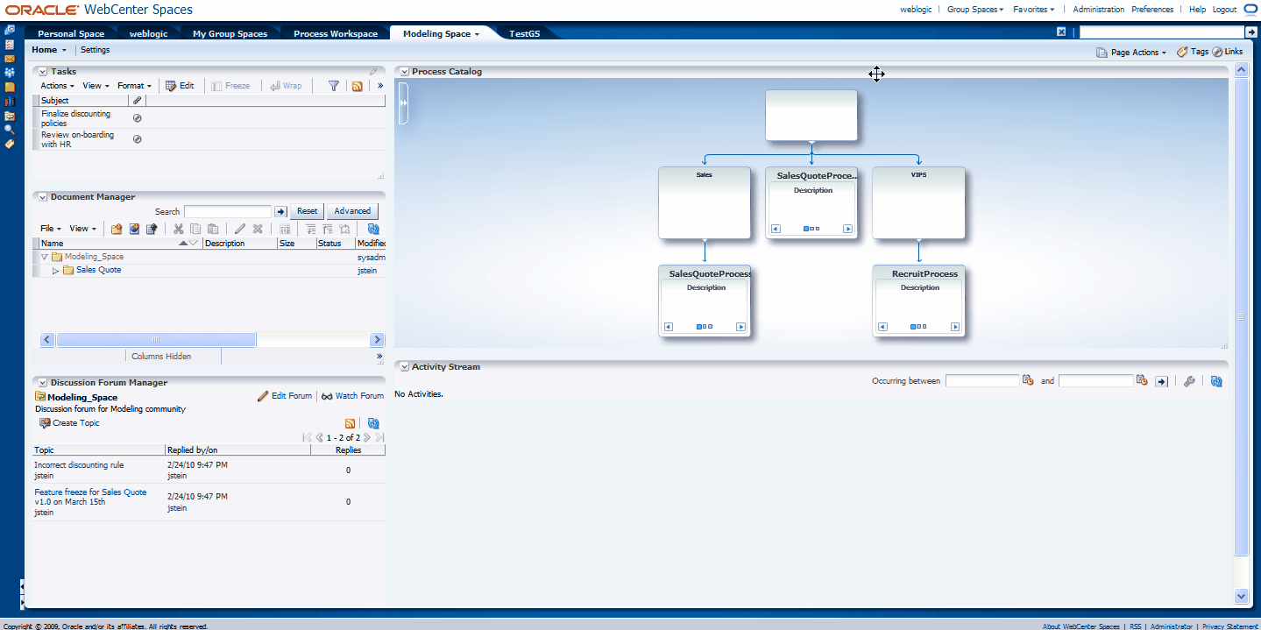Apply the Activity Stream date range arrow

[x=1161, y=381]
